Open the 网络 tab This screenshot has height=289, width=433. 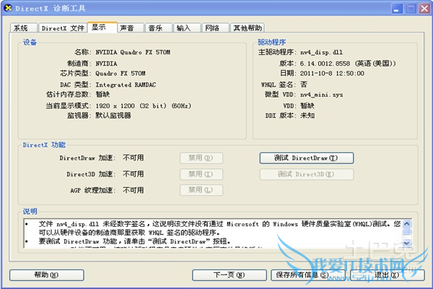215,28
